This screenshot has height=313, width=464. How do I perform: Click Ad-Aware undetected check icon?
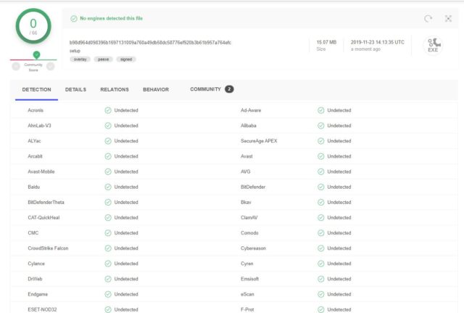pyautogui.click(x=321, y=110)
